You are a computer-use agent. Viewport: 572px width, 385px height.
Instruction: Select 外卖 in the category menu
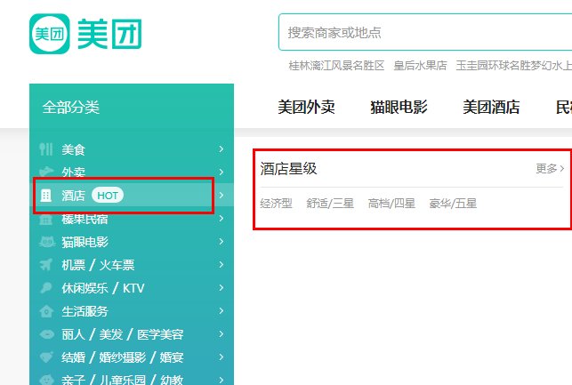73,172
